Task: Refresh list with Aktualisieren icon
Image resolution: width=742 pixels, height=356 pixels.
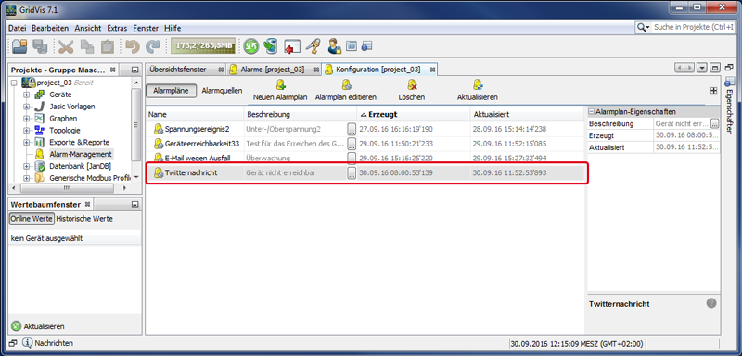Action: click(x=478, y=85)
